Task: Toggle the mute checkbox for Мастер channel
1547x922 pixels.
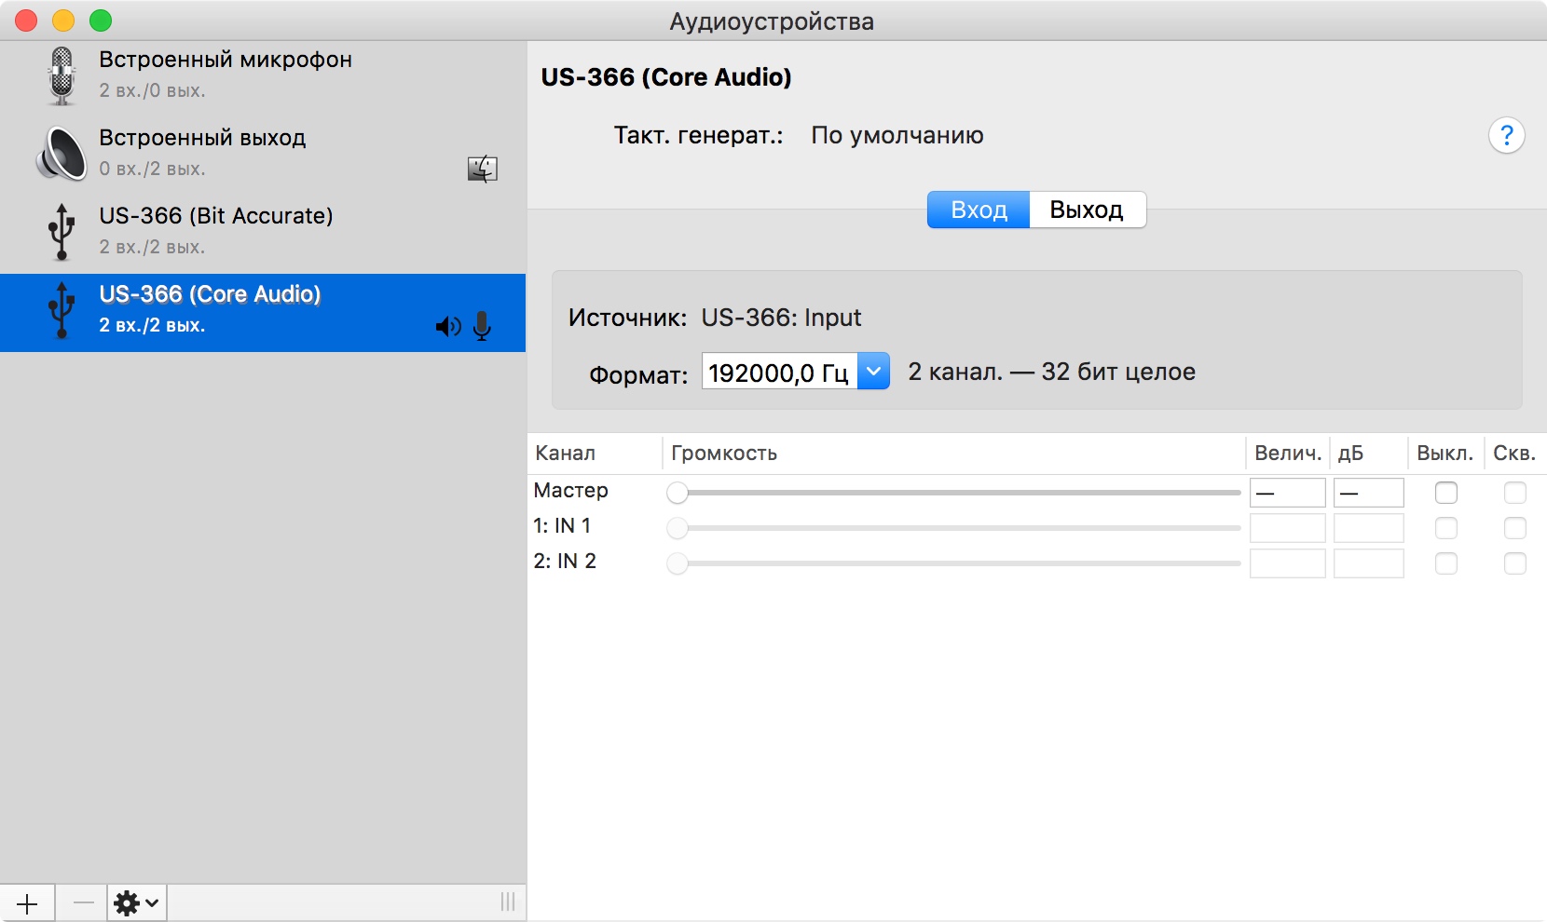Action: pyautogui.click(x=1445, y=493)
